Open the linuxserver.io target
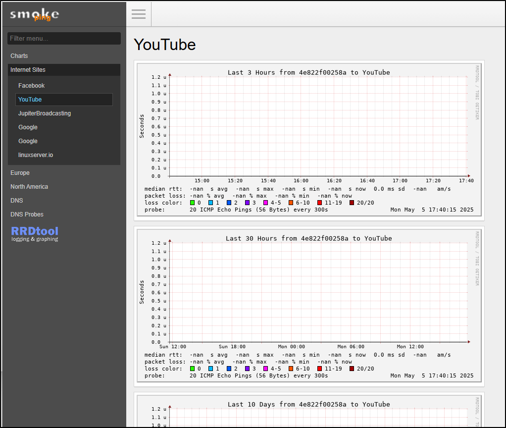This screenshot has width=506, height=428. point(36,155)
